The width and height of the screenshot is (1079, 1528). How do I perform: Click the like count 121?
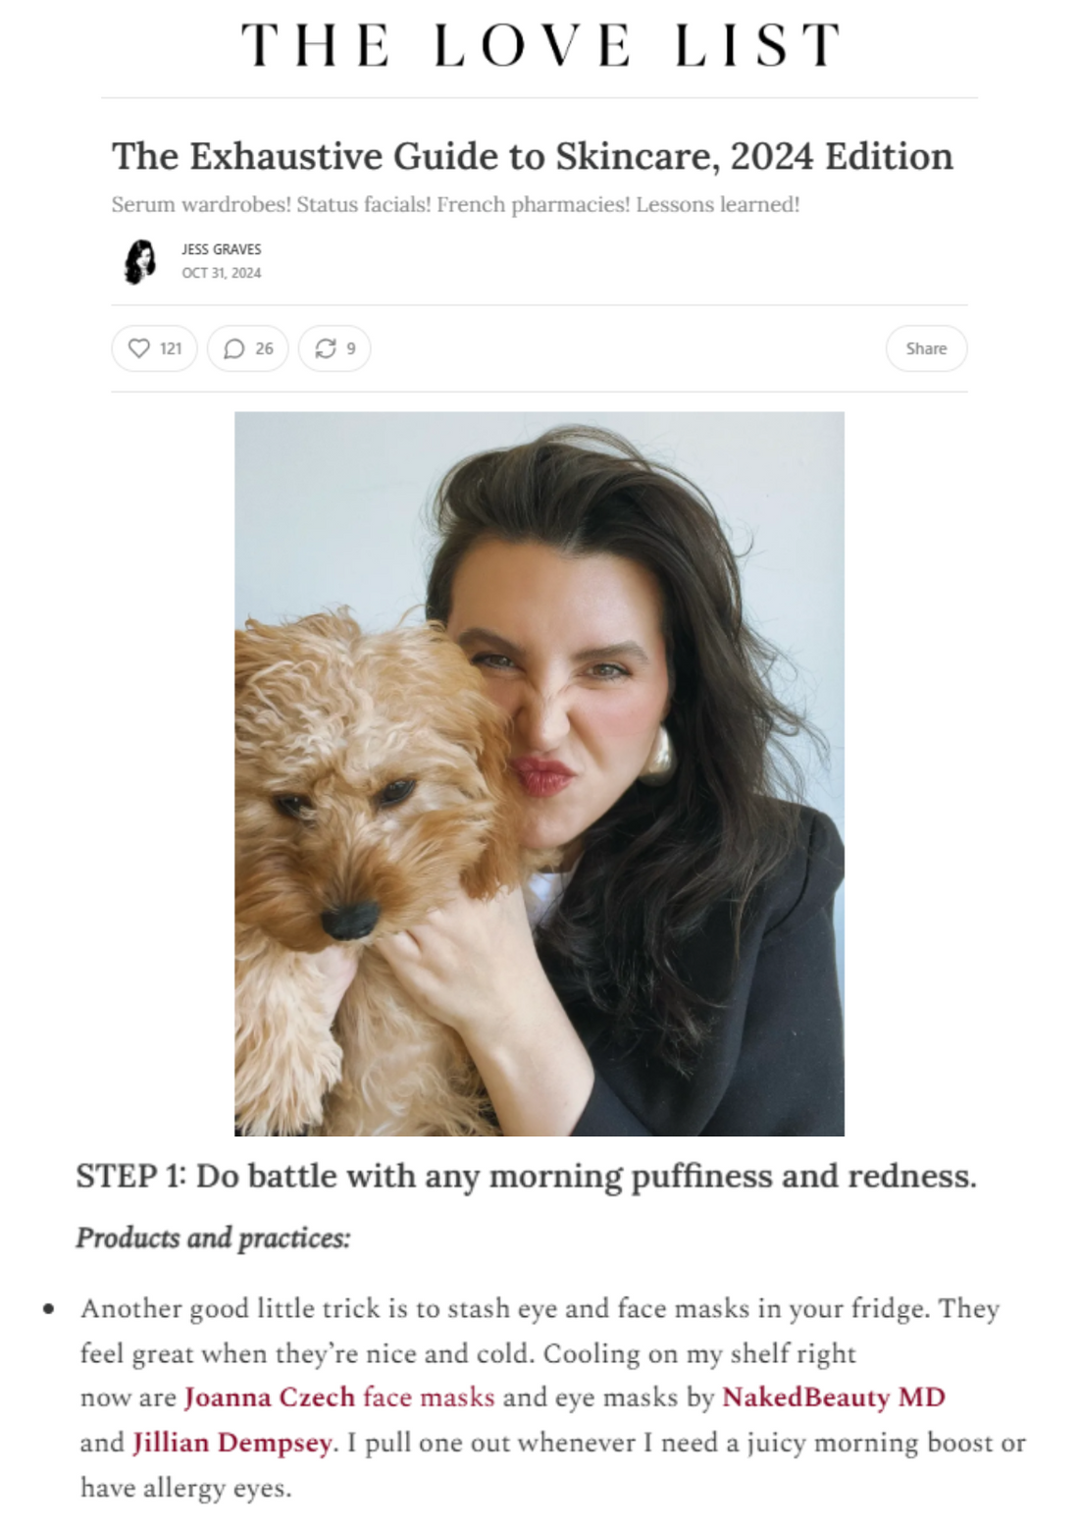(171, 348)
